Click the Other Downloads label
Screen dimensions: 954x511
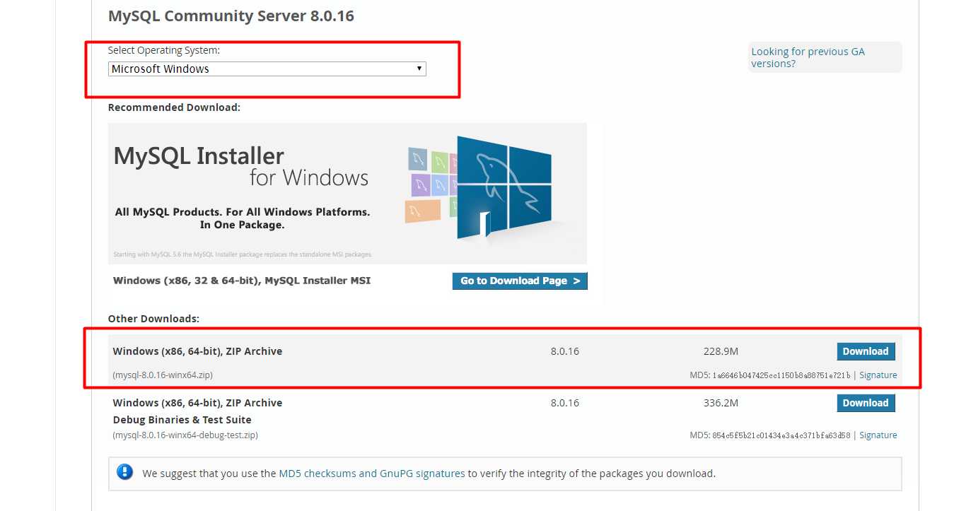[x=153, y=319]
